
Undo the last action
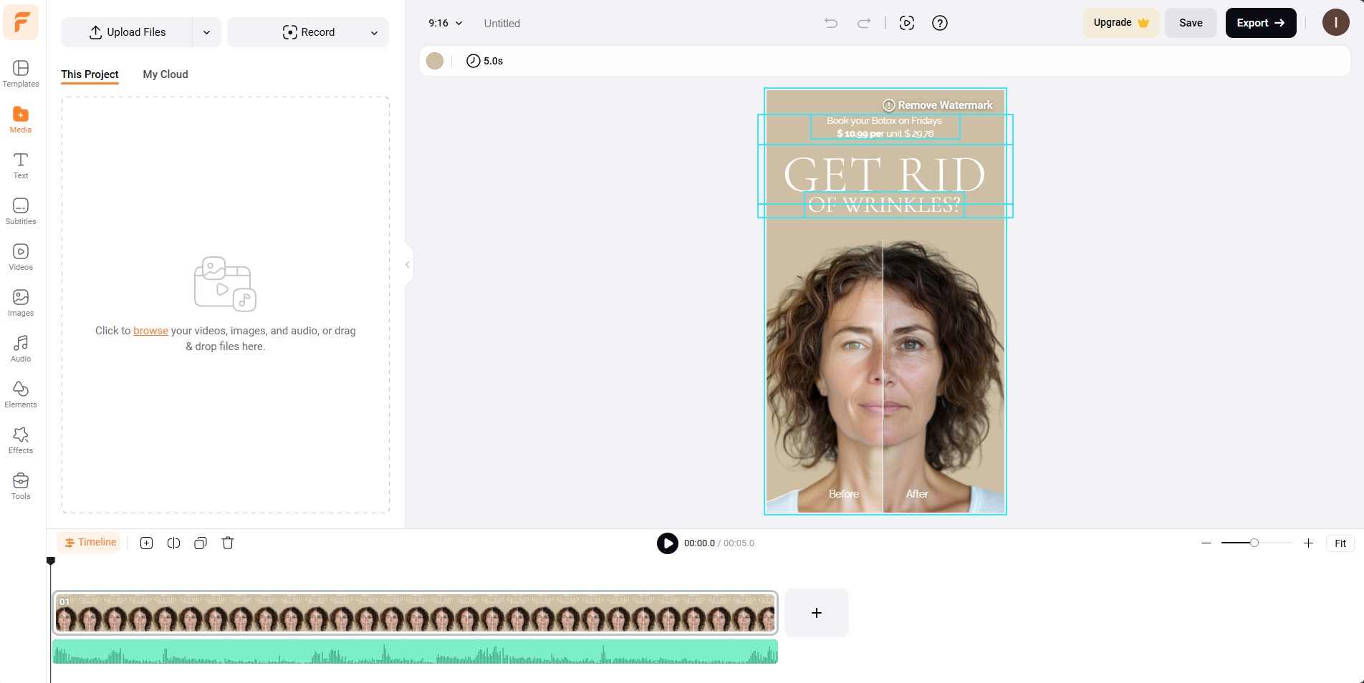point(831,23)
